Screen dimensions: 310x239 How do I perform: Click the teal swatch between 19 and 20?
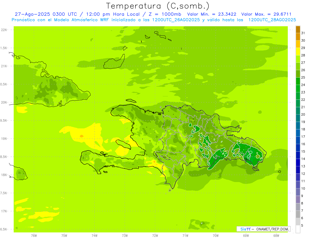298,118
